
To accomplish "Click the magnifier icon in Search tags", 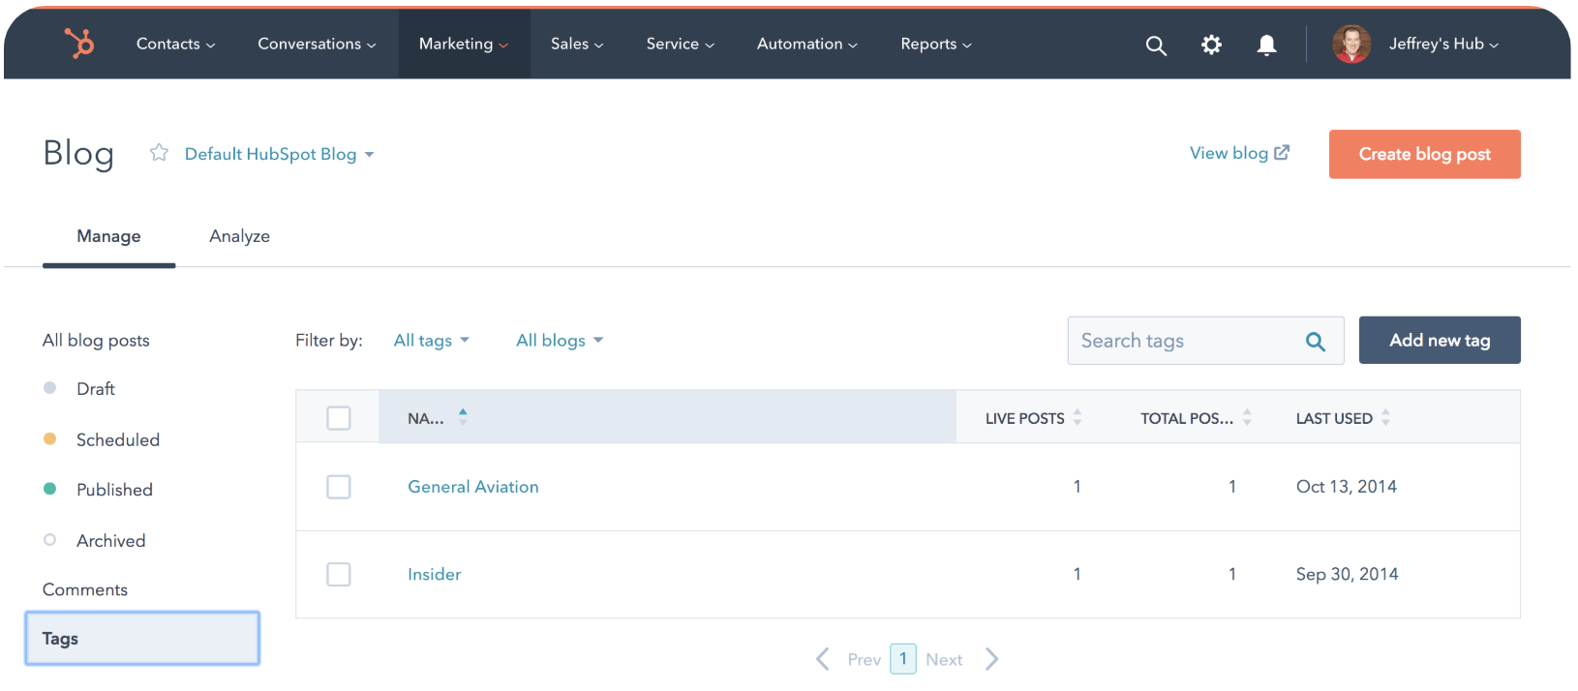I will tap(1316, 341).
